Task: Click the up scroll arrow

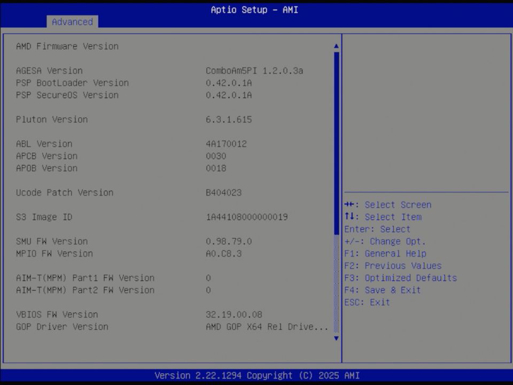Action: 336,45
